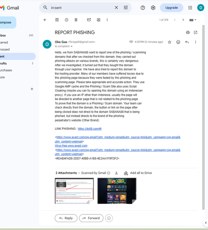Open the Support help icon
208x230 pixels.
[x=142, y=8]
